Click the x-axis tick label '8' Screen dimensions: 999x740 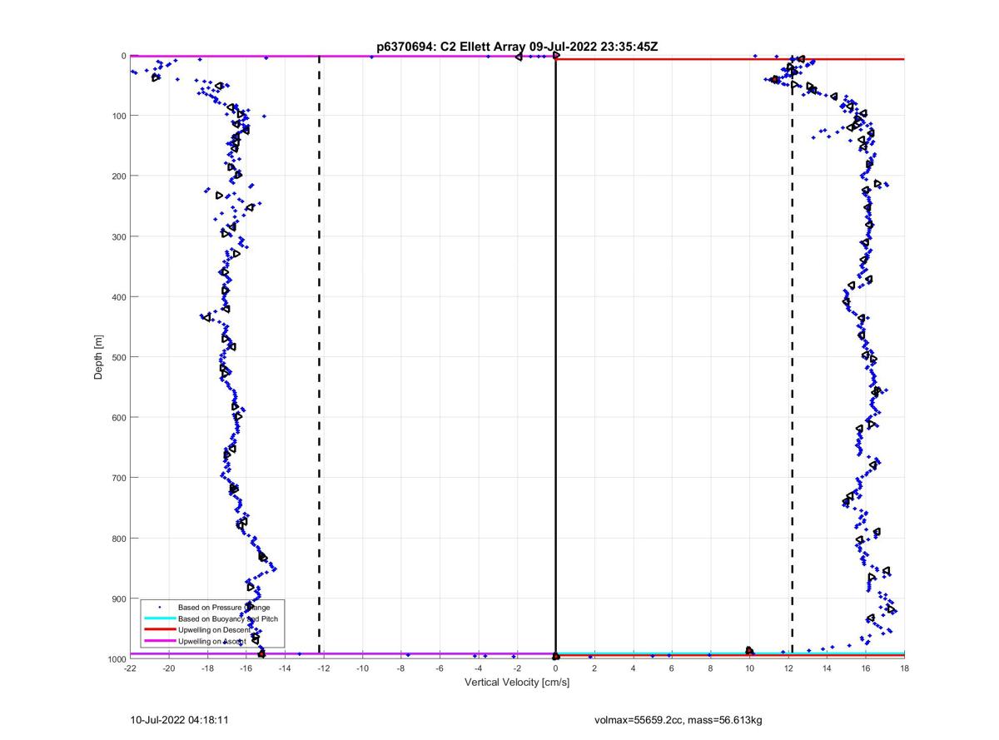coord(711,668)
